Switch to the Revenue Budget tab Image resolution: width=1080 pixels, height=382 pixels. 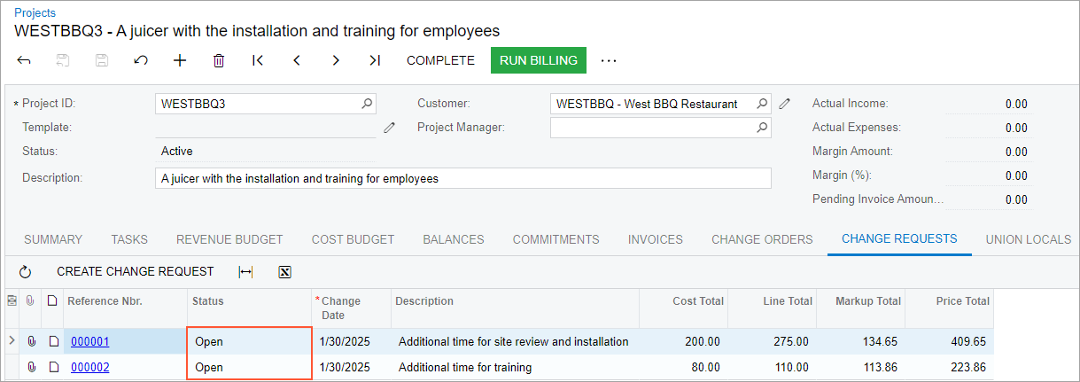[x=229, y=239]
